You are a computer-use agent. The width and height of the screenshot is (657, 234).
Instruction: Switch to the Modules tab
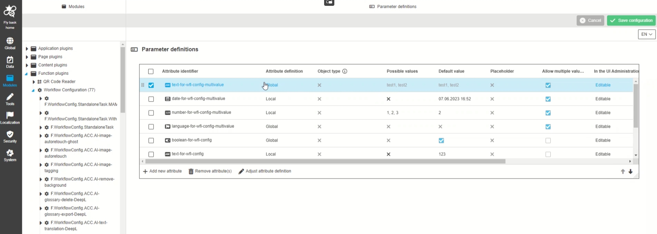[x=73, y=7]
